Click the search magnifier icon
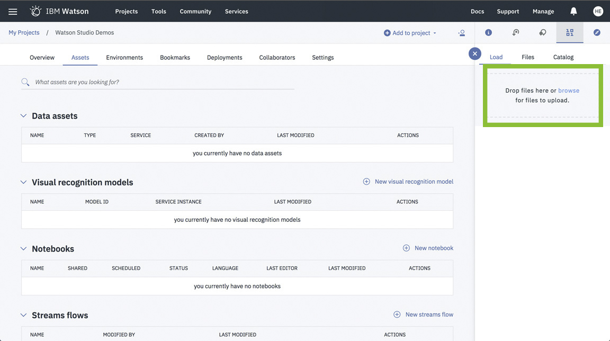610x341 pixels. point(25,82)
